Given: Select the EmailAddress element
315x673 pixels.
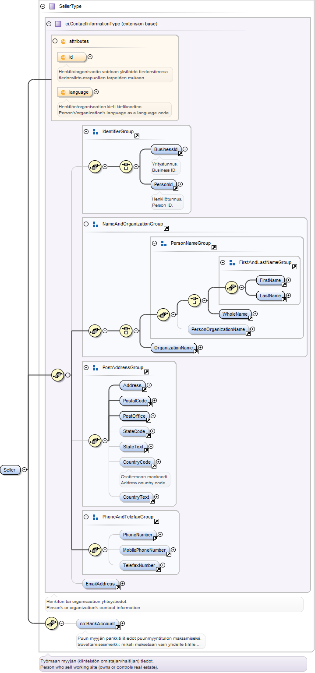Looking at the screenshot, I should point(101,584).
